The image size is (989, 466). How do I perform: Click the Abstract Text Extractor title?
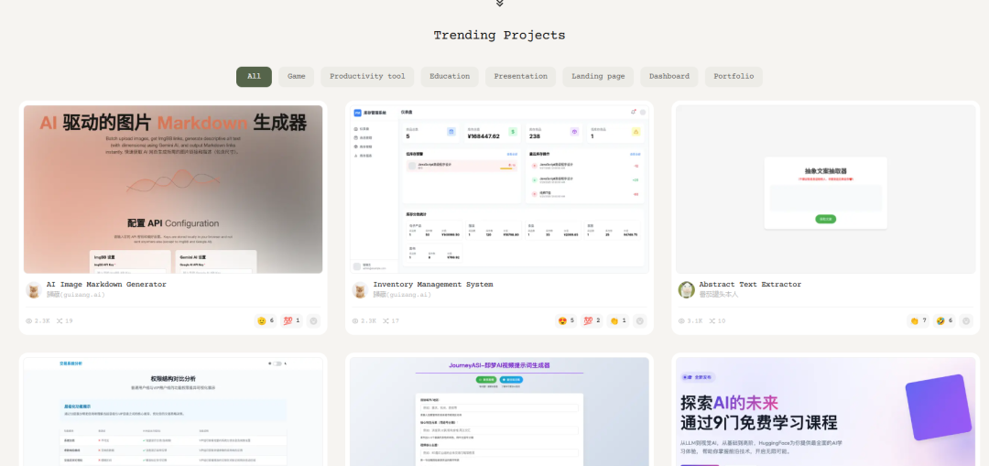point(750,285)
